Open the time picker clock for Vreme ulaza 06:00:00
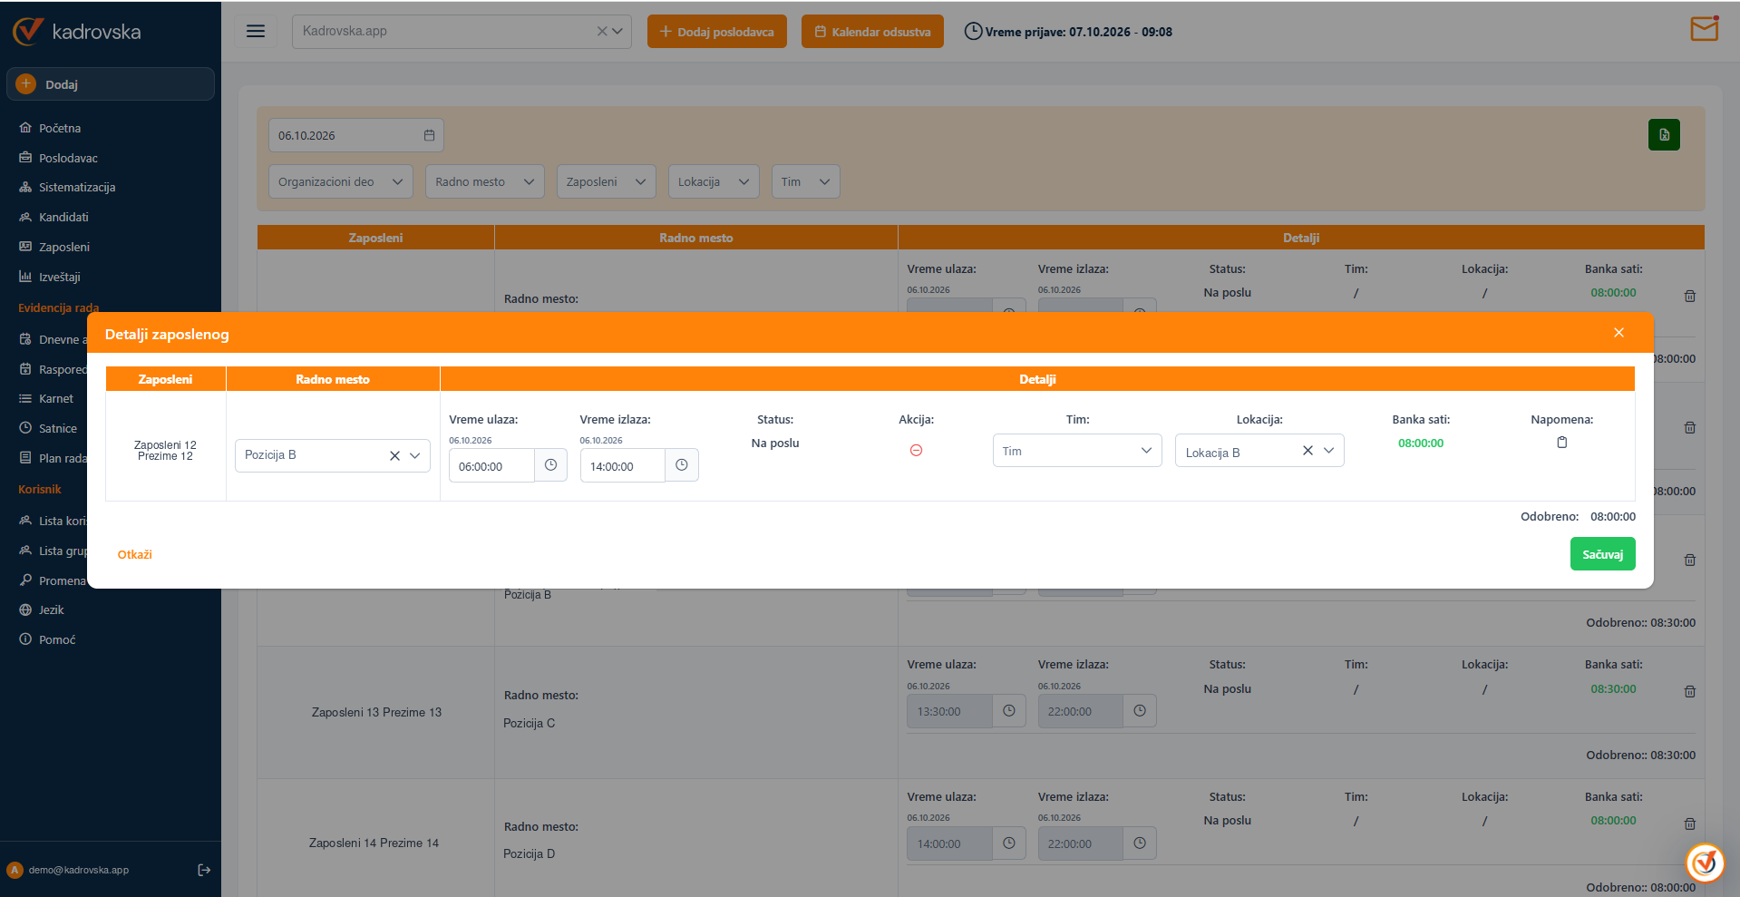The height and width of the screenshot is (897, 1740). tap(550, 465)
